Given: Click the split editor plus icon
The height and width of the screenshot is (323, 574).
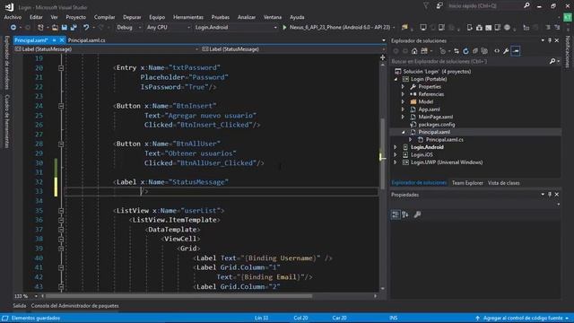Looking at the screenshot, I should tap(383, 57).
